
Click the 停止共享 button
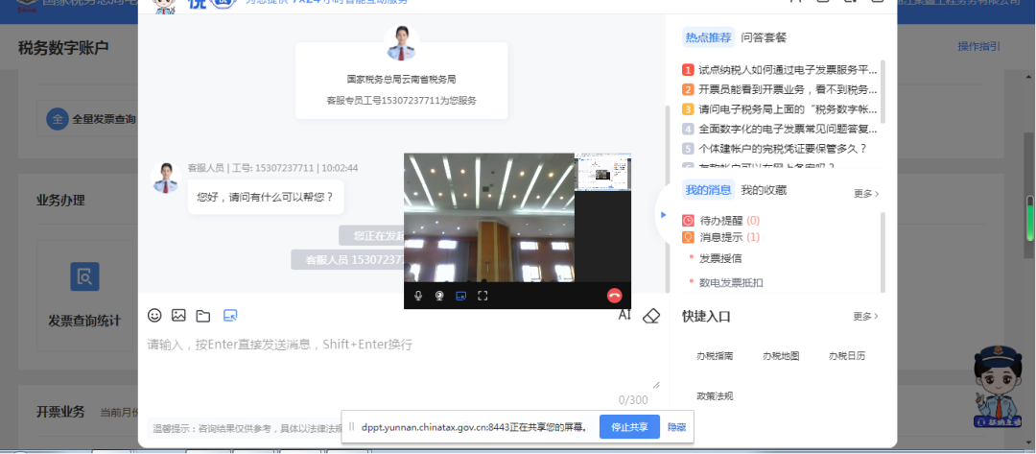[629, 427]
